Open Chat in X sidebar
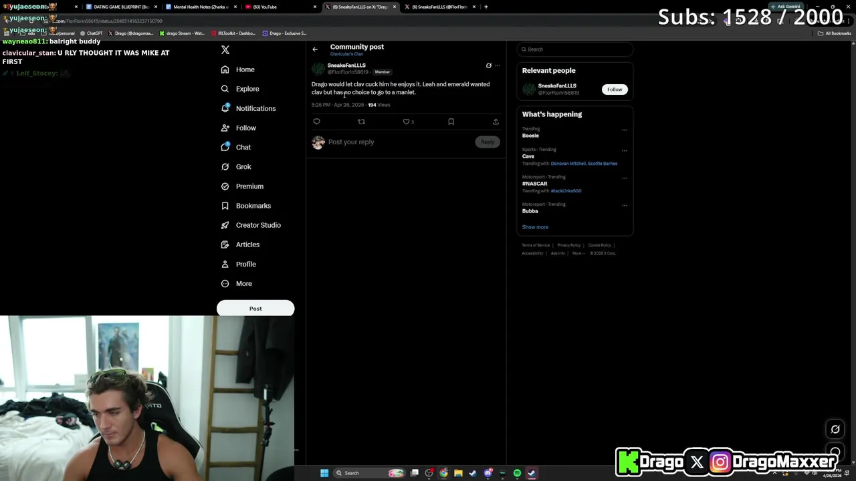The image size is (856, 481). (x=236, y=147)
